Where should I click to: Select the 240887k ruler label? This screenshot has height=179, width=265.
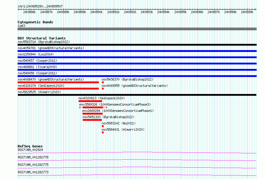click(46, 12)
